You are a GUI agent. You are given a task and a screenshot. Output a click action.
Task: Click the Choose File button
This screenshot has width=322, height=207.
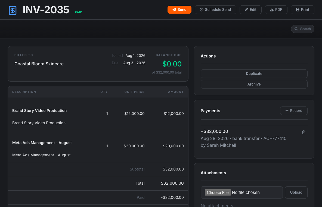pyautogui.click(x=218, y=192)
